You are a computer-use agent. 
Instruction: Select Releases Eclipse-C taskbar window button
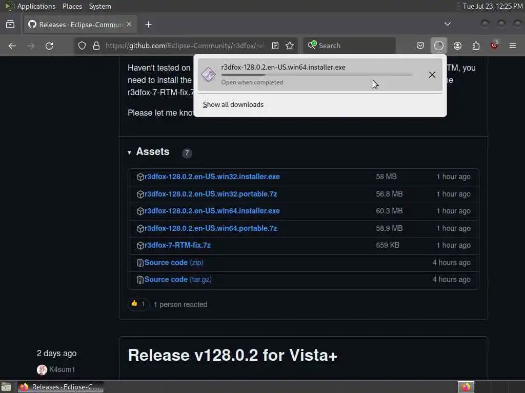pos(60,387)
